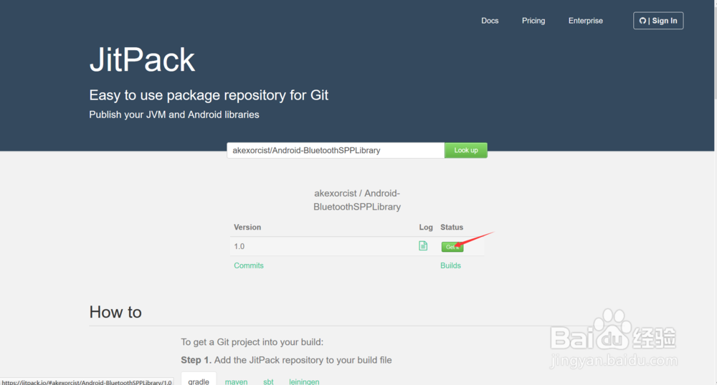717x385 pixels.
Task: Open the Docs menu item
Action: tap(490, 21)
